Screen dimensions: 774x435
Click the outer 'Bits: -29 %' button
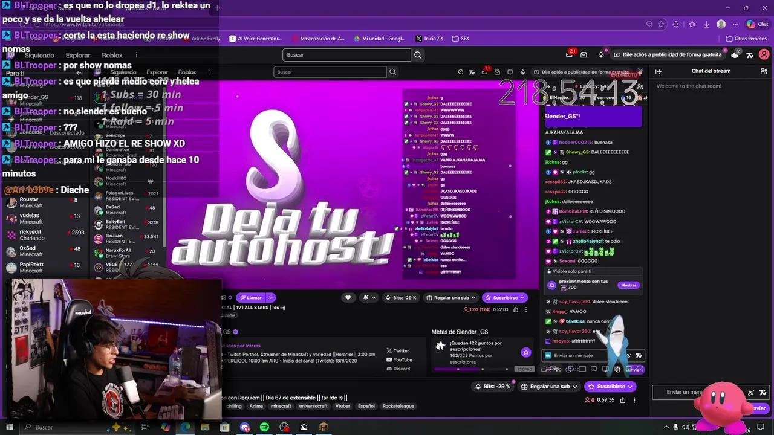coord(493,386)
